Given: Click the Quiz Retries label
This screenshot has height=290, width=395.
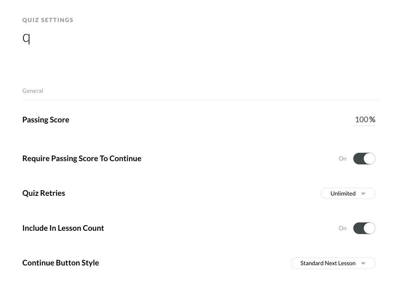Looking at the screenshot, I should pyautogui.click(x=44, y=193).
